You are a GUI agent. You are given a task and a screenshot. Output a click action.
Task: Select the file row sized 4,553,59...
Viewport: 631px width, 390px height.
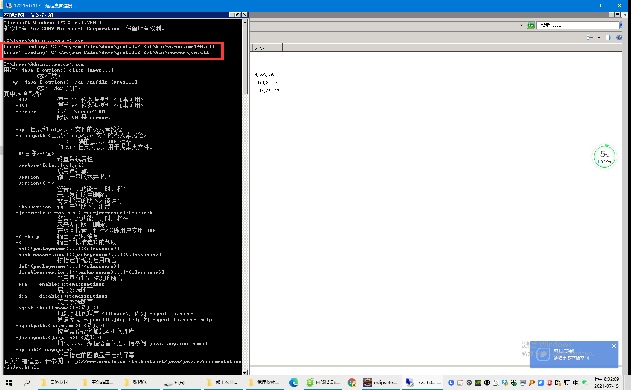267,74
